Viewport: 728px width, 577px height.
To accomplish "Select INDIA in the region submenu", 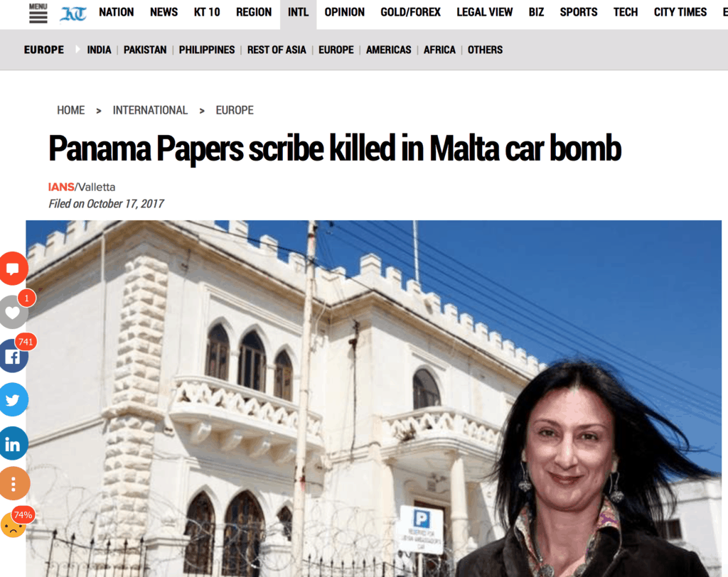I will tap(99, 50).
